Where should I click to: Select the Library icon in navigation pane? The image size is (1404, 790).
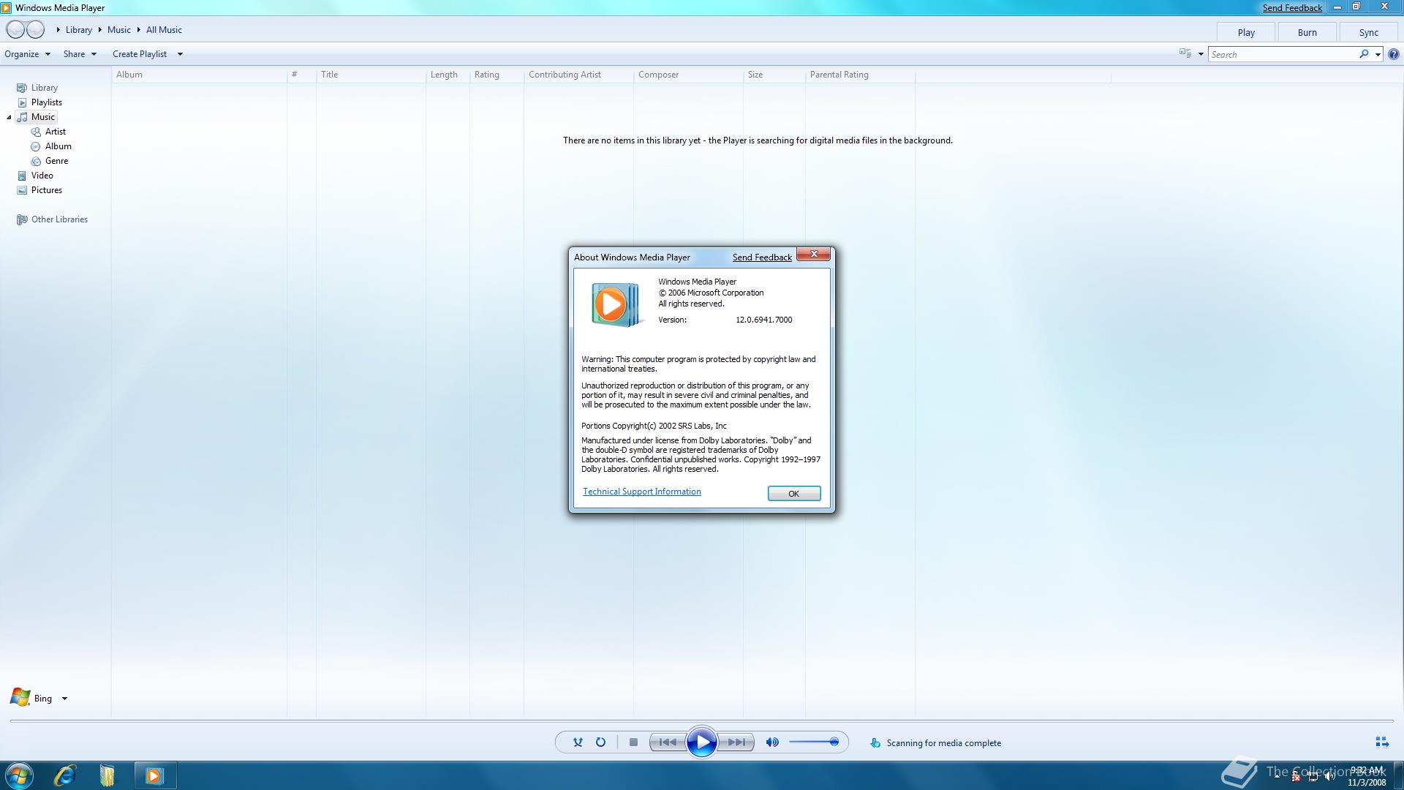[x=22, y=88]
